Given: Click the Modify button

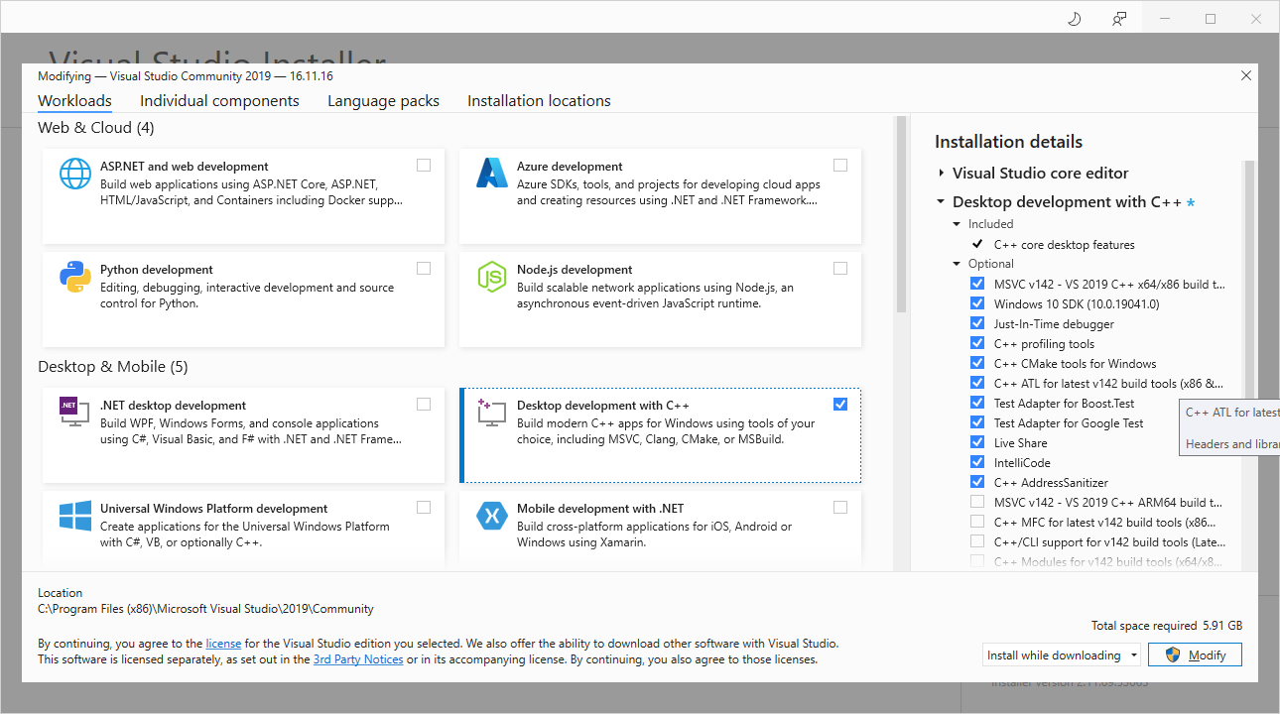Looking at the screenshot, I should [x=1195, y=655].
